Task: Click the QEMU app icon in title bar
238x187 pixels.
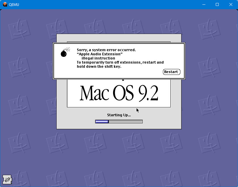Action: click(x=5, y=4)
